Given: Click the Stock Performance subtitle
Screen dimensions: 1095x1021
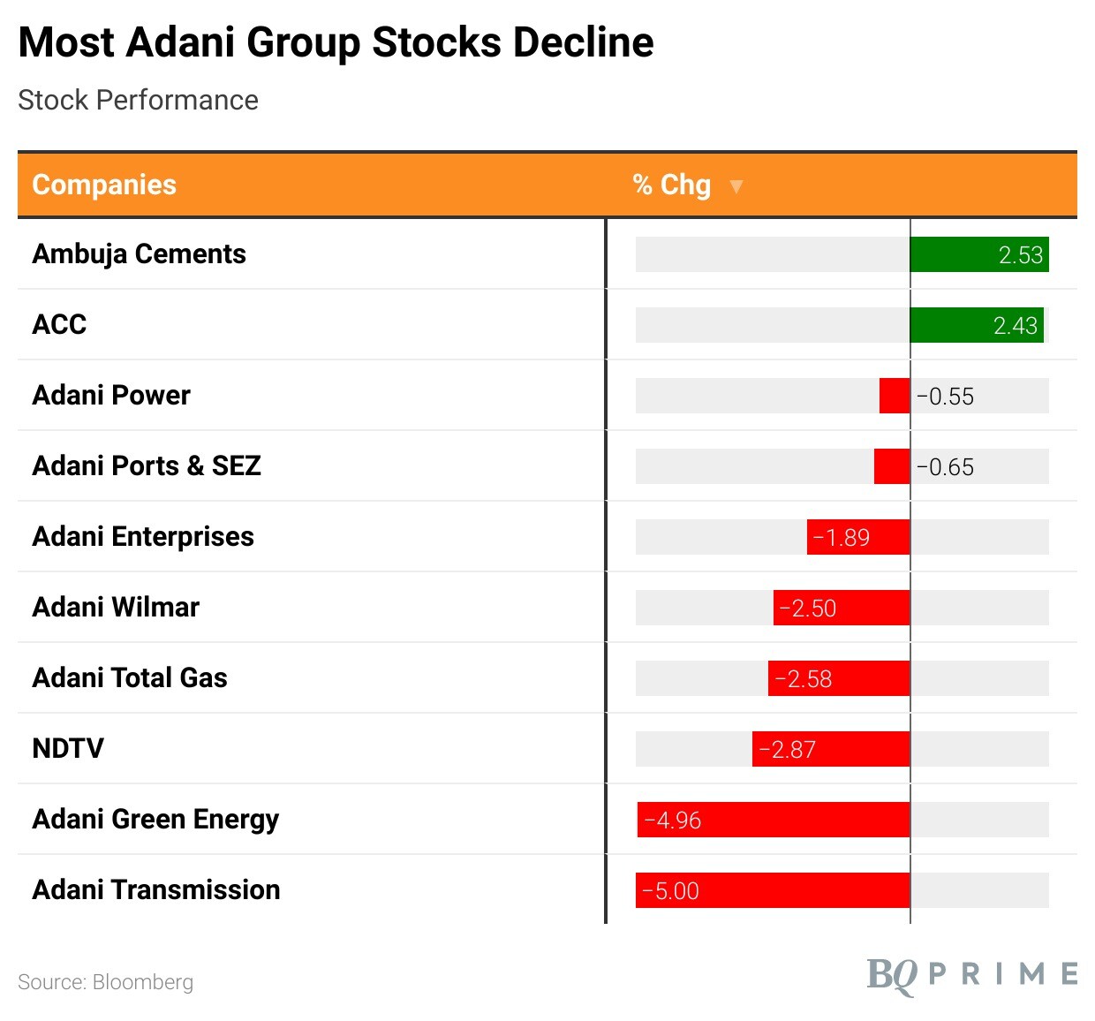Looking at the screenshot, I should [138, 101].
